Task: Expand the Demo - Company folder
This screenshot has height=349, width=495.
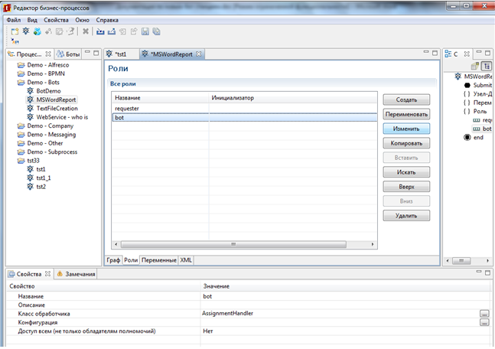Action: pyautogui.click(x=20, y=126)
